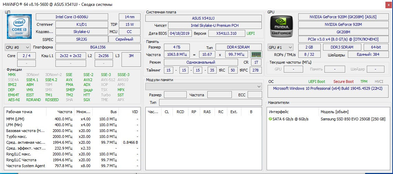Click the DDR3 SDRAM video memory type
This screenshot has width=393, height=174.
pos(342,47)
